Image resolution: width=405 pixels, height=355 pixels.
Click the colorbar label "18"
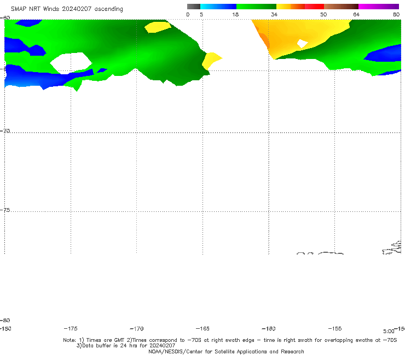pyautogui.click(x=235, y=14)
